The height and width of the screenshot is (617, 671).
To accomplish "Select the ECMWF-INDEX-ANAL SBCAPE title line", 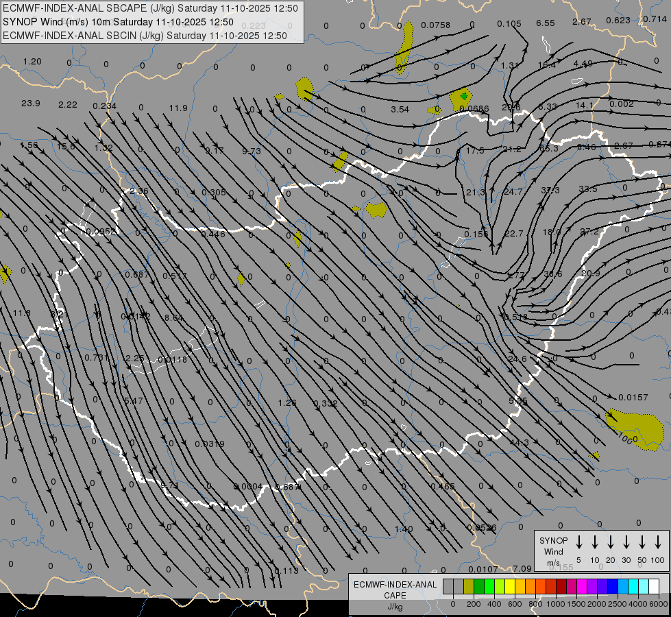I will (151, 8).
